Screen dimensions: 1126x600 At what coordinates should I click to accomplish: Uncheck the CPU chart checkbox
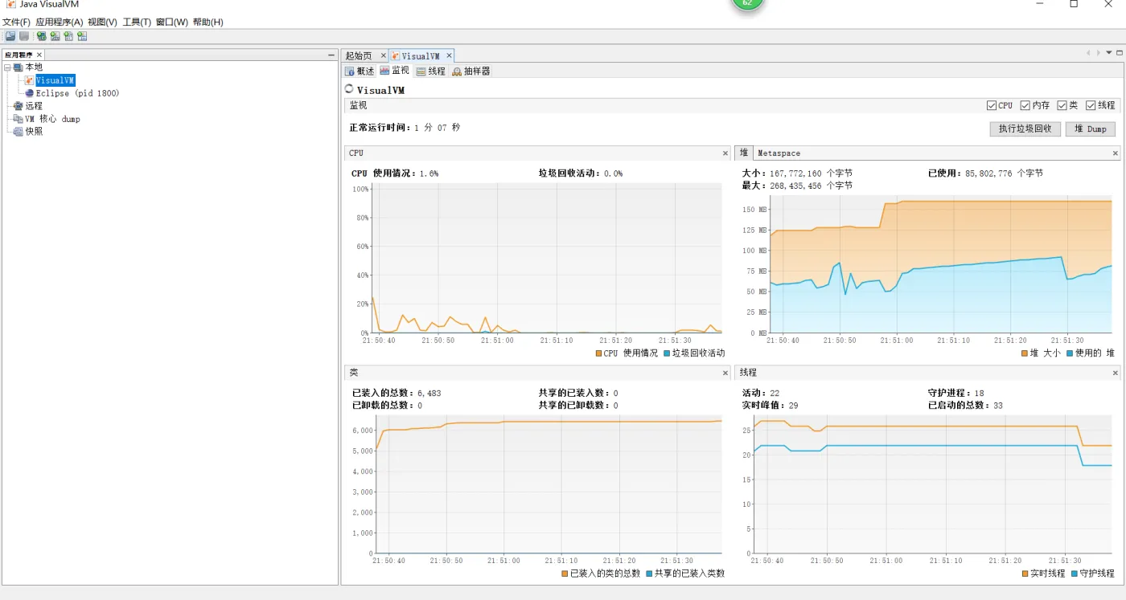pyautogui.click(x=992, y=105)
